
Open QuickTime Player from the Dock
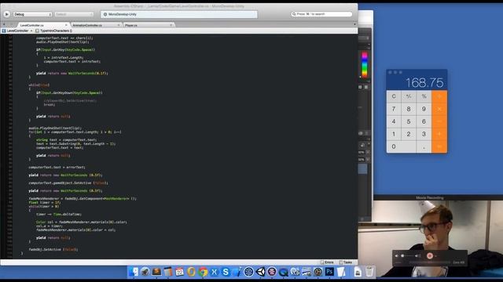(x=283, y=272)
